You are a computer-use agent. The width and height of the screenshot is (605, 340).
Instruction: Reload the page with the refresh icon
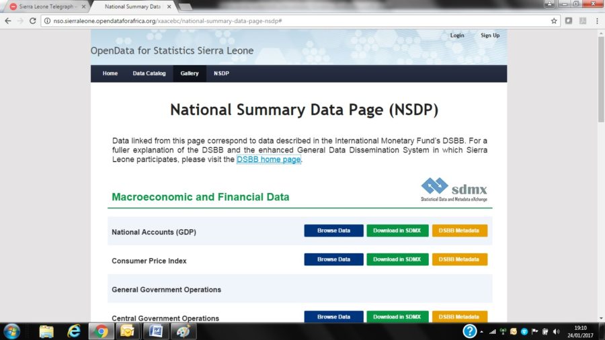pyautogui.click(x=33, y=21)
